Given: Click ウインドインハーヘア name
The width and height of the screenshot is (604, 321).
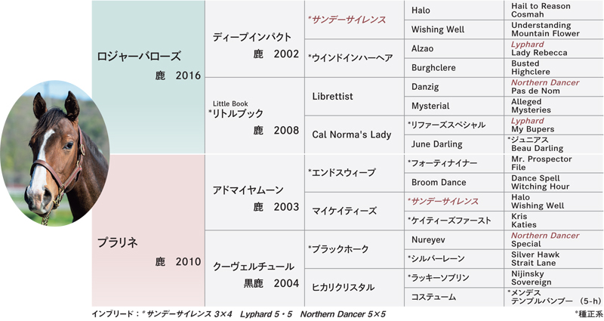Looking at the screenshot, I should click(x=350, y=58).
